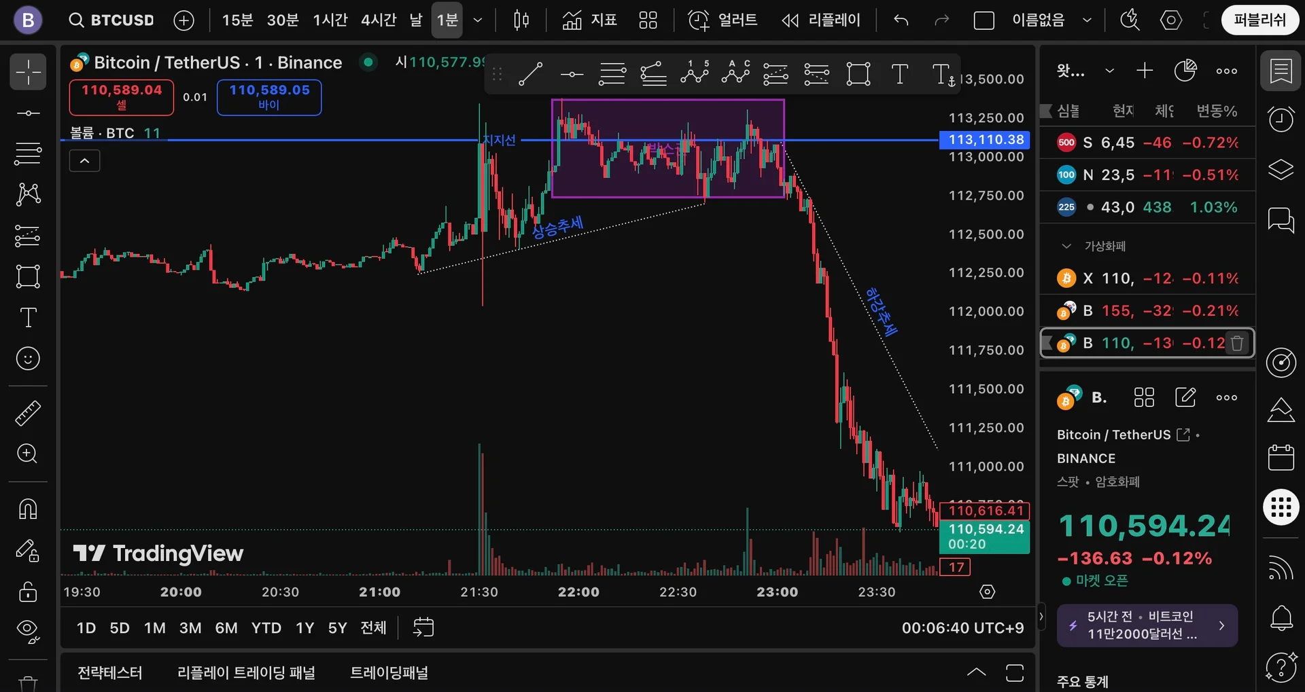The image size is (1305, 692).
Task: Select the text tool in left sidebar
Action: [x=28, y=317]
